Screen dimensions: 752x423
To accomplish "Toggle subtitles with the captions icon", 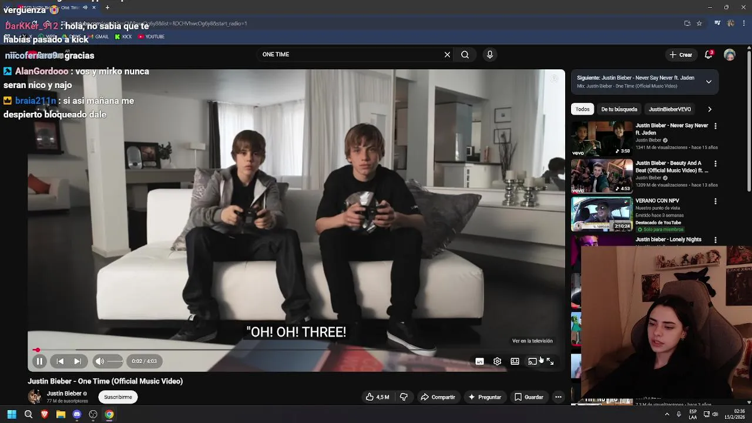I will 479,361.
